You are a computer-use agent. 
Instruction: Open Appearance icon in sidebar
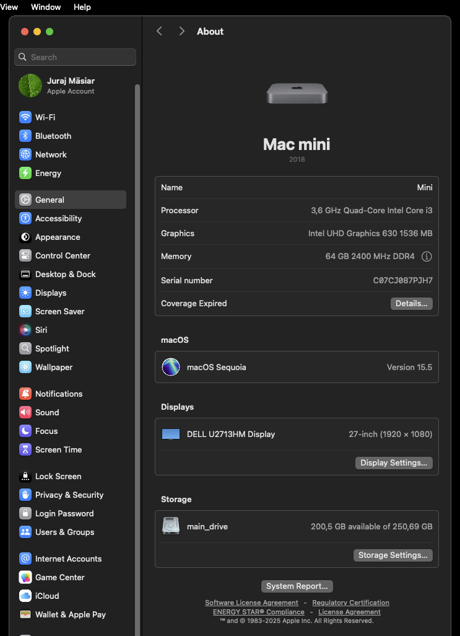point(25,237)
